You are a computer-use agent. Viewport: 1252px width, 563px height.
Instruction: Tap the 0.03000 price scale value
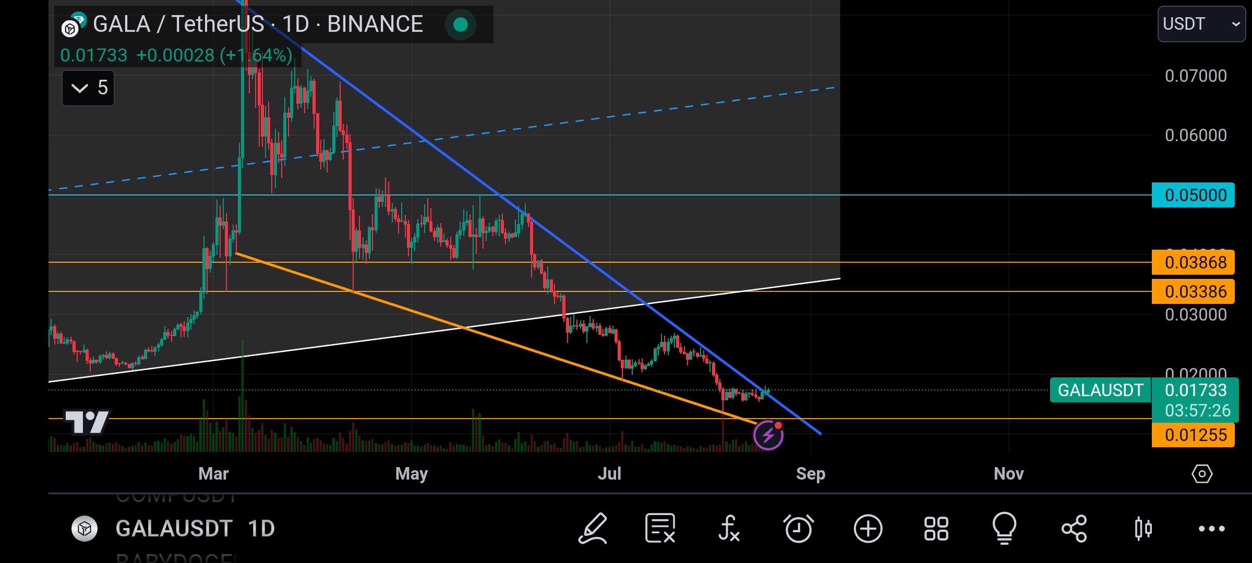pyautogui.click(x=1196, y=315)
